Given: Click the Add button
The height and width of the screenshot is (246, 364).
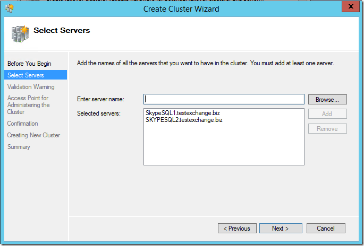Looking at the screenshot, I should click(327, 114).
